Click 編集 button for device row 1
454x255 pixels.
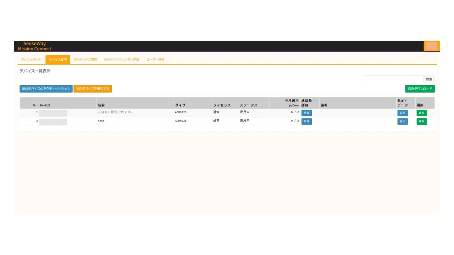pyautogui.click(x=422, y=113)
